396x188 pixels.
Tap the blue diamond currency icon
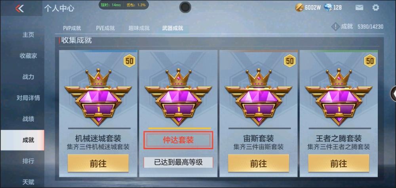click(x=328, y=8)
